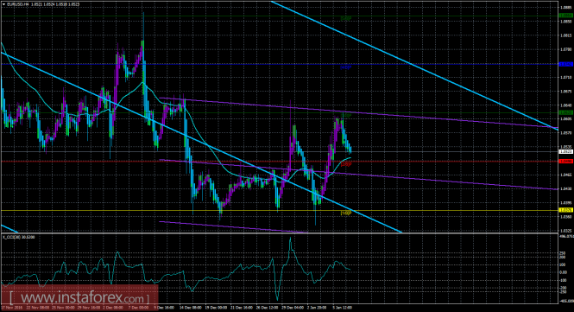Screen dimensions: 574x312
Task: Click the topmost green level label on chart
Action: 345,18
